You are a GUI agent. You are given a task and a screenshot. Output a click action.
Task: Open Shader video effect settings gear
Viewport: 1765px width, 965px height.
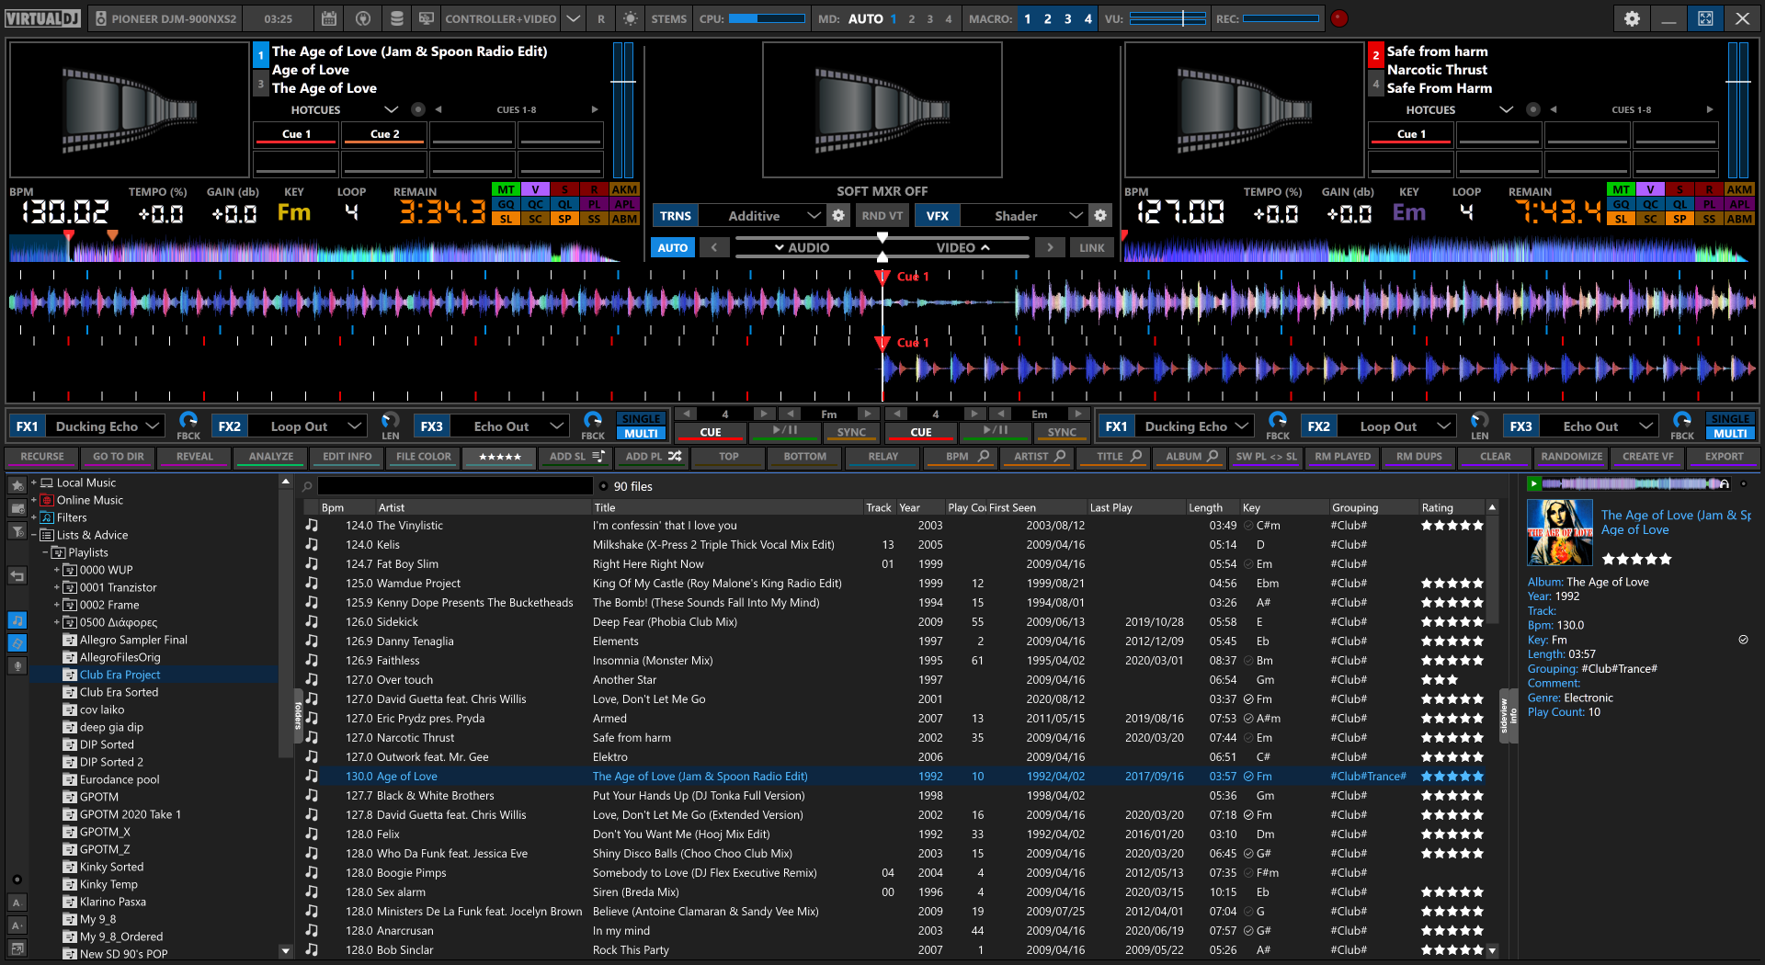pyautogui.click(x=1100, y=216)
